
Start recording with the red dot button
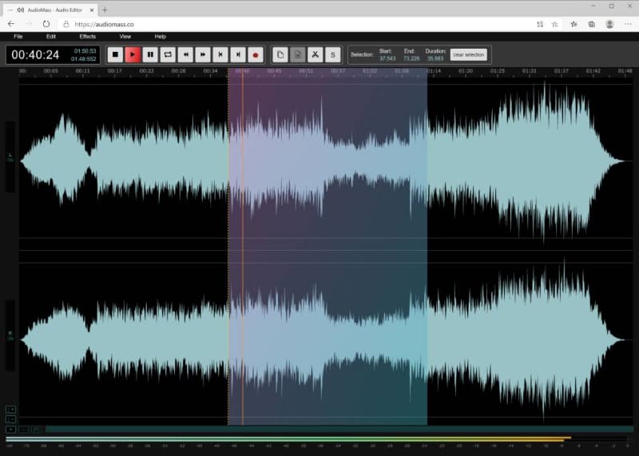256,54
